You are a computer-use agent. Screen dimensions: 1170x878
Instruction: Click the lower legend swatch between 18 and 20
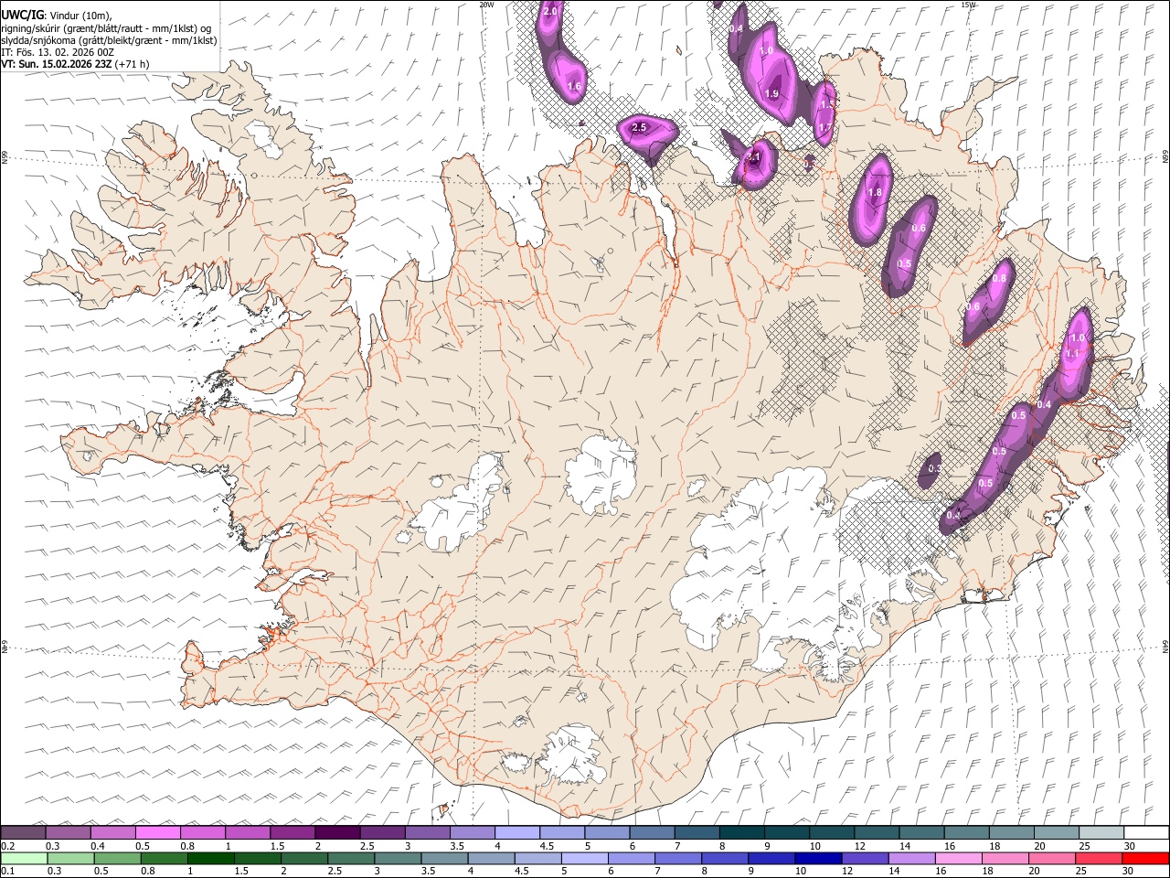pos(1005,859)
